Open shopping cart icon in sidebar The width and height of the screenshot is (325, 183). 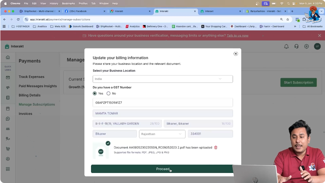[8, 149]
